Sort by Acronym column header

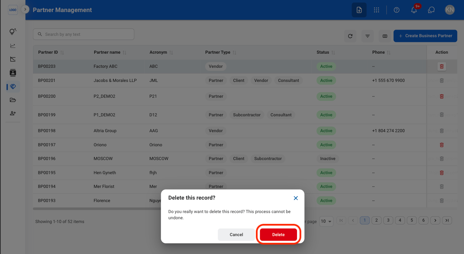[x=161, y=52]
